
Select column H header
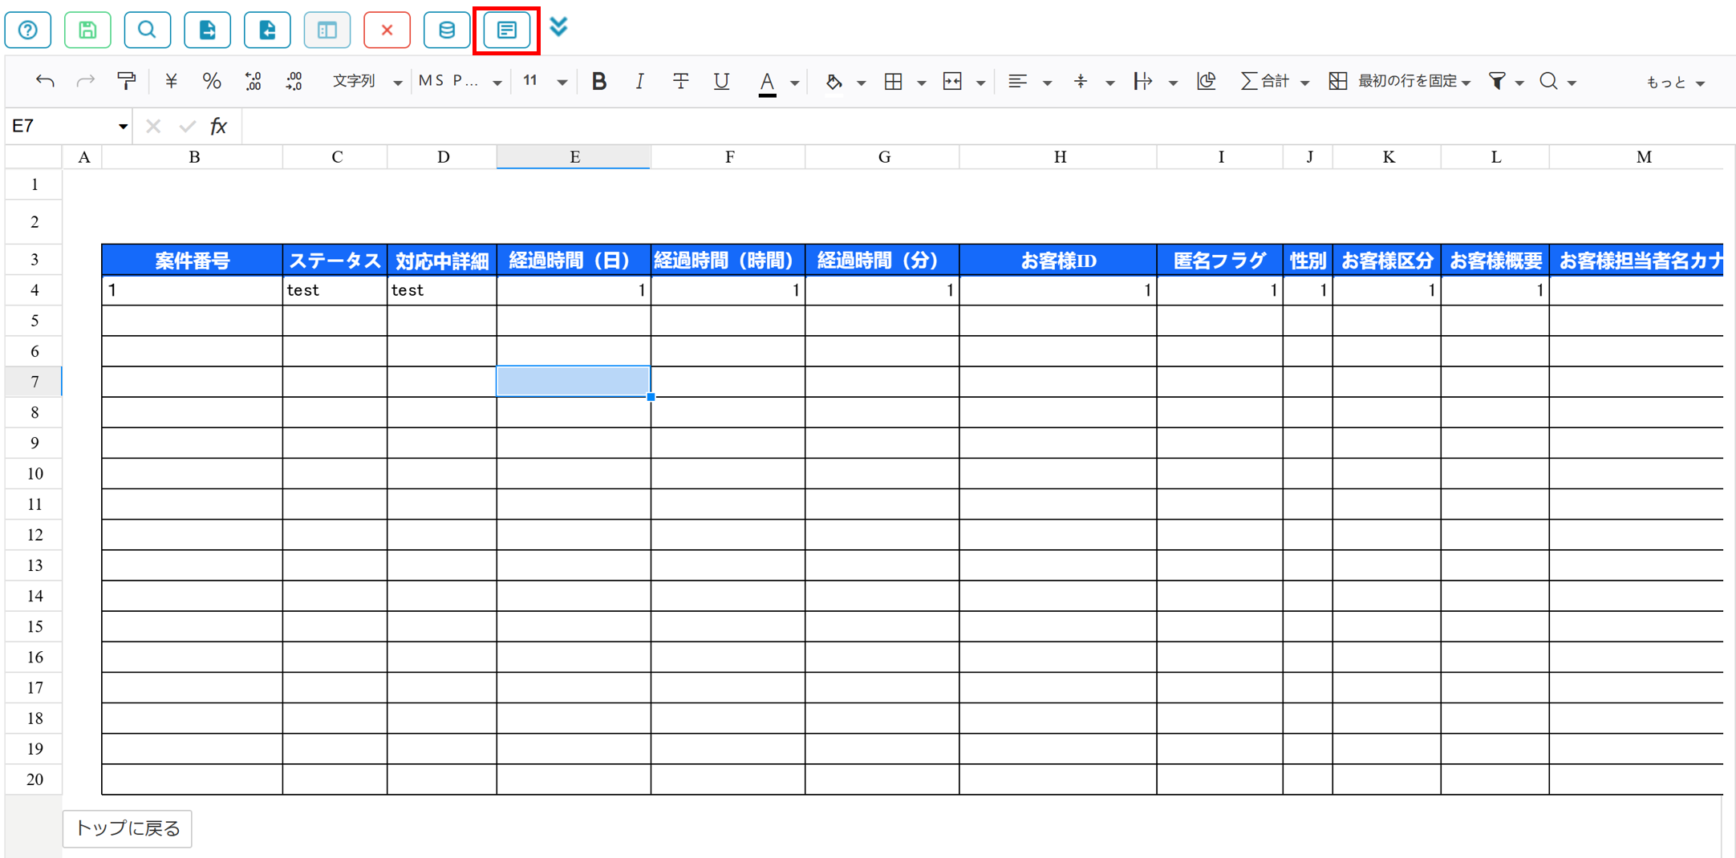click(1058, 157)
